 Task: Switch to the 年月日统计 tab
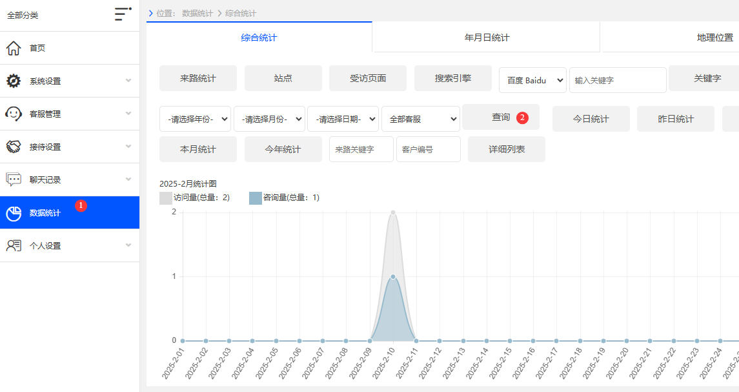pyautogui.click(x=487, y=37)
